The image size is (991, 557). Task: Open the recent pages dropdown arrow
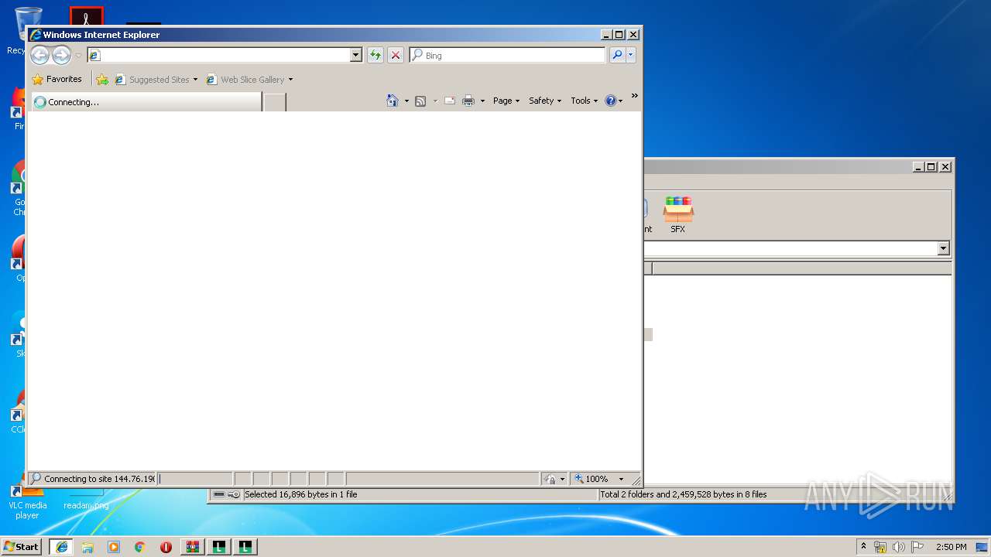point(78,56)
